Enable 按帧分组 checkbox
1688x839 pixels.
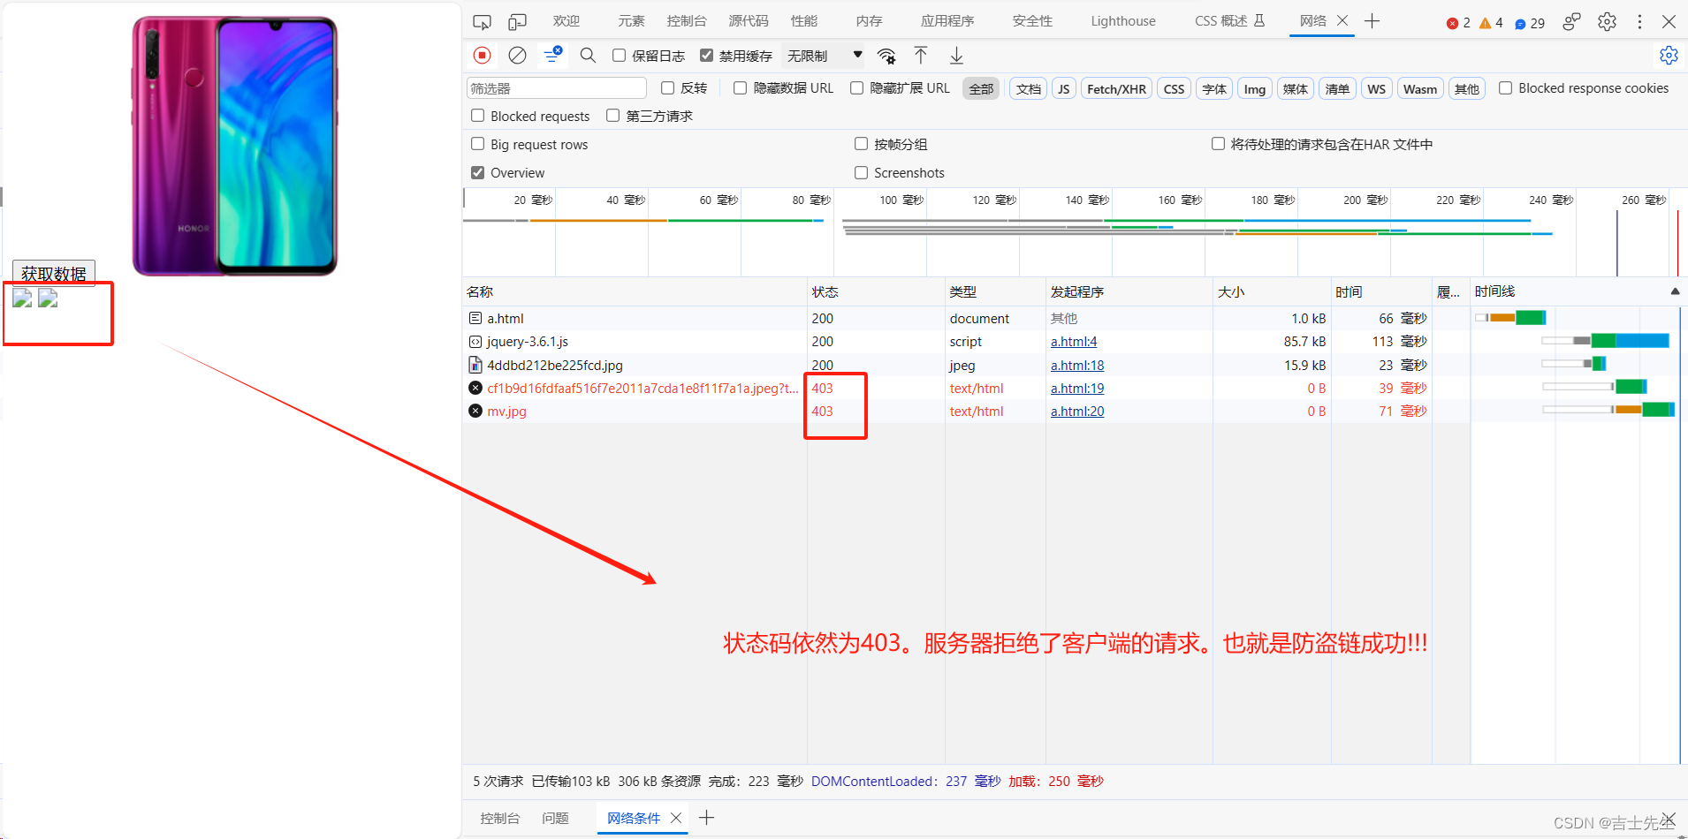click(862, 144)
